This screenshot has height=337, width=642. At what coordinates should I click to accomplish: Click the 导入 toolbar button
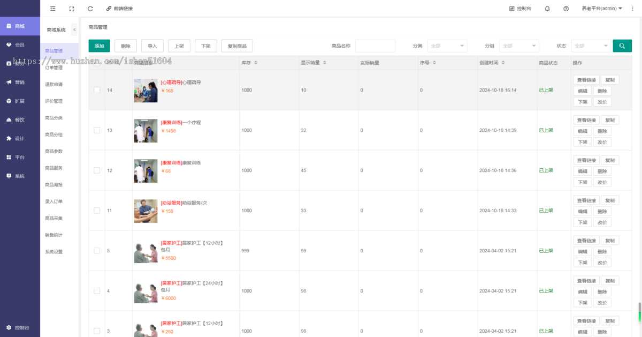tap(152, 46)
